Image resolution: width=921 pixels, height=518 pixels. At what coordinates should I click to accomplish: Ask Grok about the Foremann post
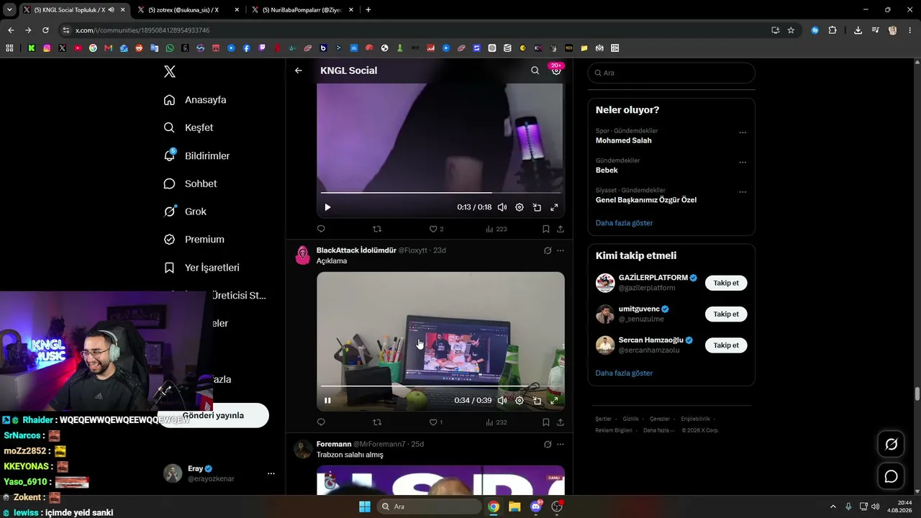point(548,444)
